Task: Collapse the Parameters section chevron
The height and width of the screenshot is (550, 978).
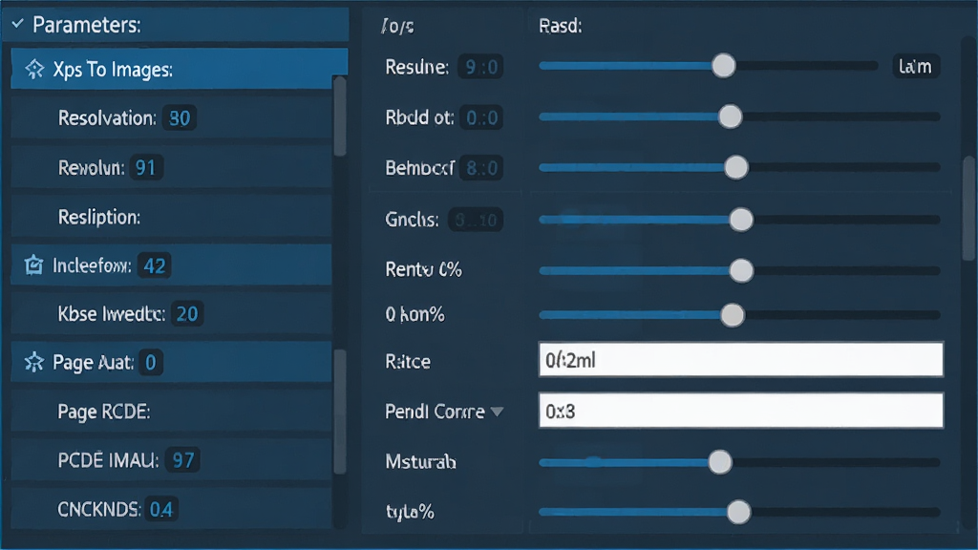Action: [17, 24]
